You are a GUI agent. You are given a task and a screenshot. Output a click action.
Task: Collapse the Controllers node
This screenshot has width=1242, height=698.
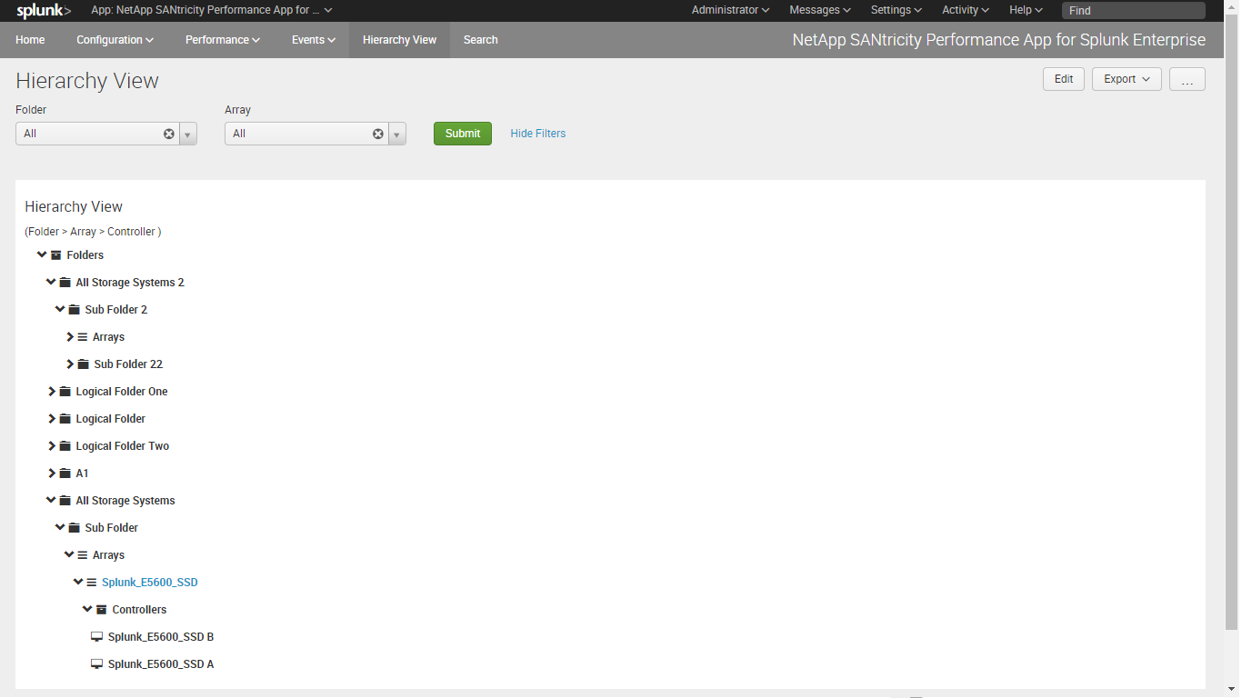tap(87, 609)
